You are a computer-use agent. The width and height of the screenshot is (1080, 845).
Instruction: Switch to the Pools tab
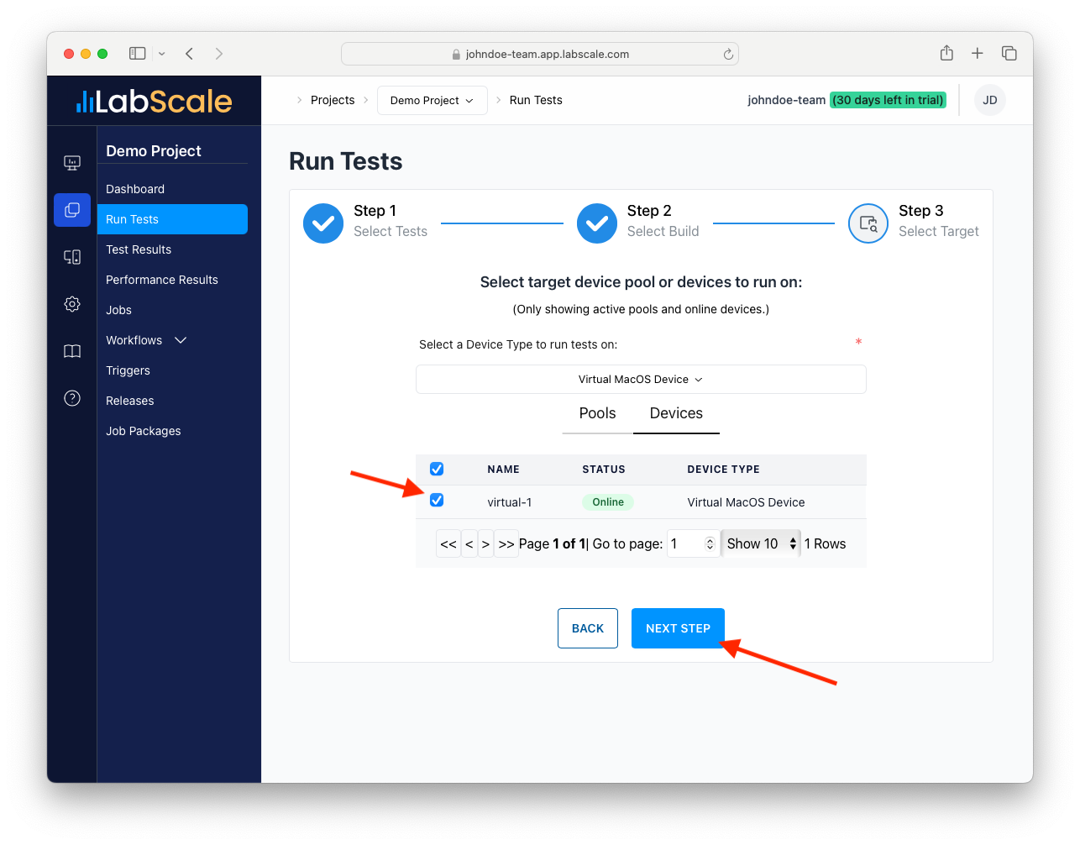pyautogui.click(x=598, y=413)
